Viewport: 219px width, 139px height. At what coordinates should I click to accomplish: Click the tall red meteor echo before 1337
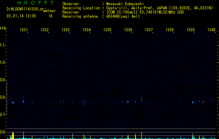pyautogui.click(x=141, y=98)
